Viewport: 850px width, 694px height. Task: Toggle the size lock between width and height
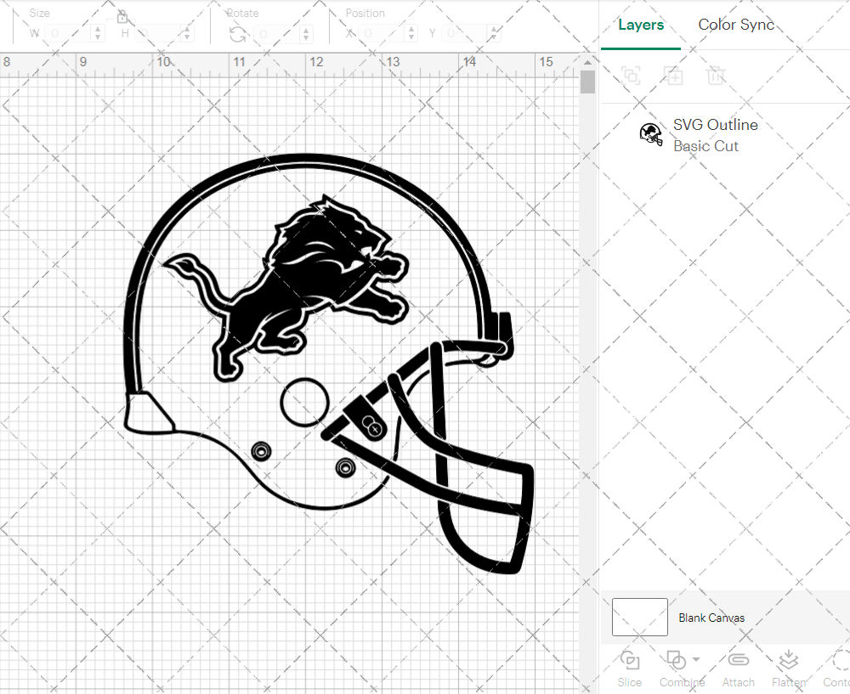tap(122, 16)
